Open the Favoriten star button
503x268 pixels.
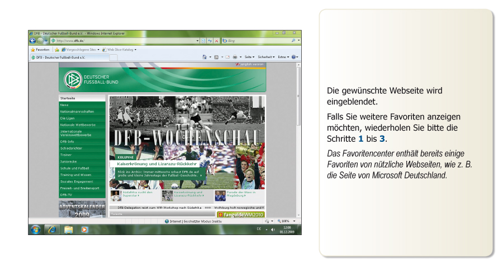point(41,49)
